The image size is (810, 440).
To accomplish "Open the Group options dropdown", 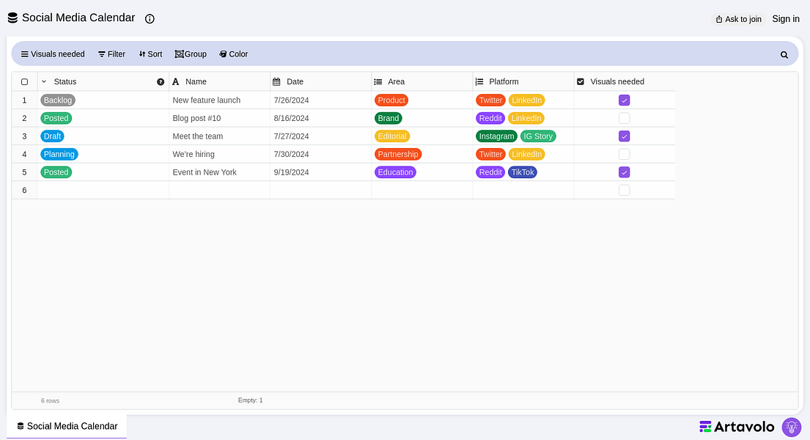I will coord(191,54).
